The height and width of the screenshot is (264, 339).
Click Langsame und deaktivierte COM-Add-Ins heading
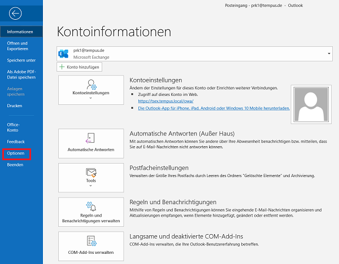(186, 236)
